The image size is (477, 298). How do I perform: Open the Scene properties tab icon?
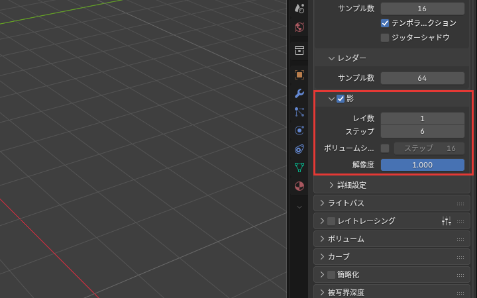(x=299, y=8)
